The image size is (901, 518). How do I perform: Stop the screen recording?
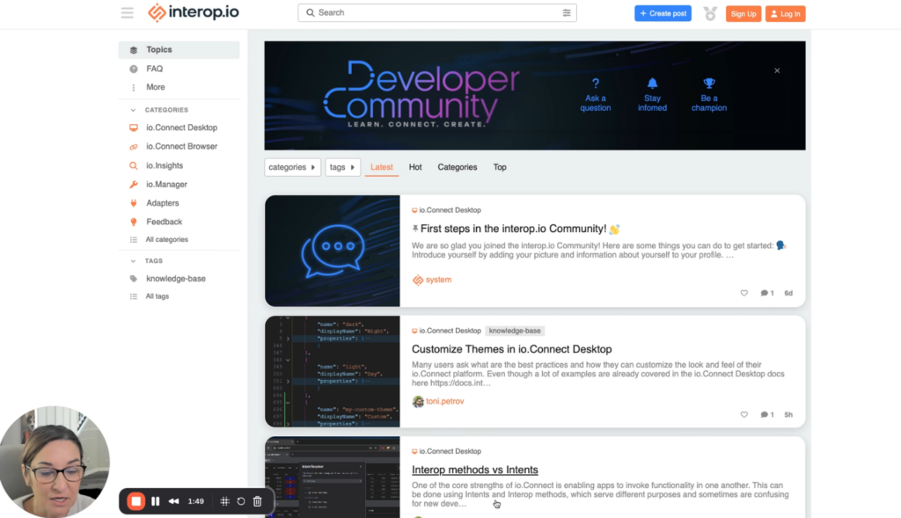[x=136, y=501]
